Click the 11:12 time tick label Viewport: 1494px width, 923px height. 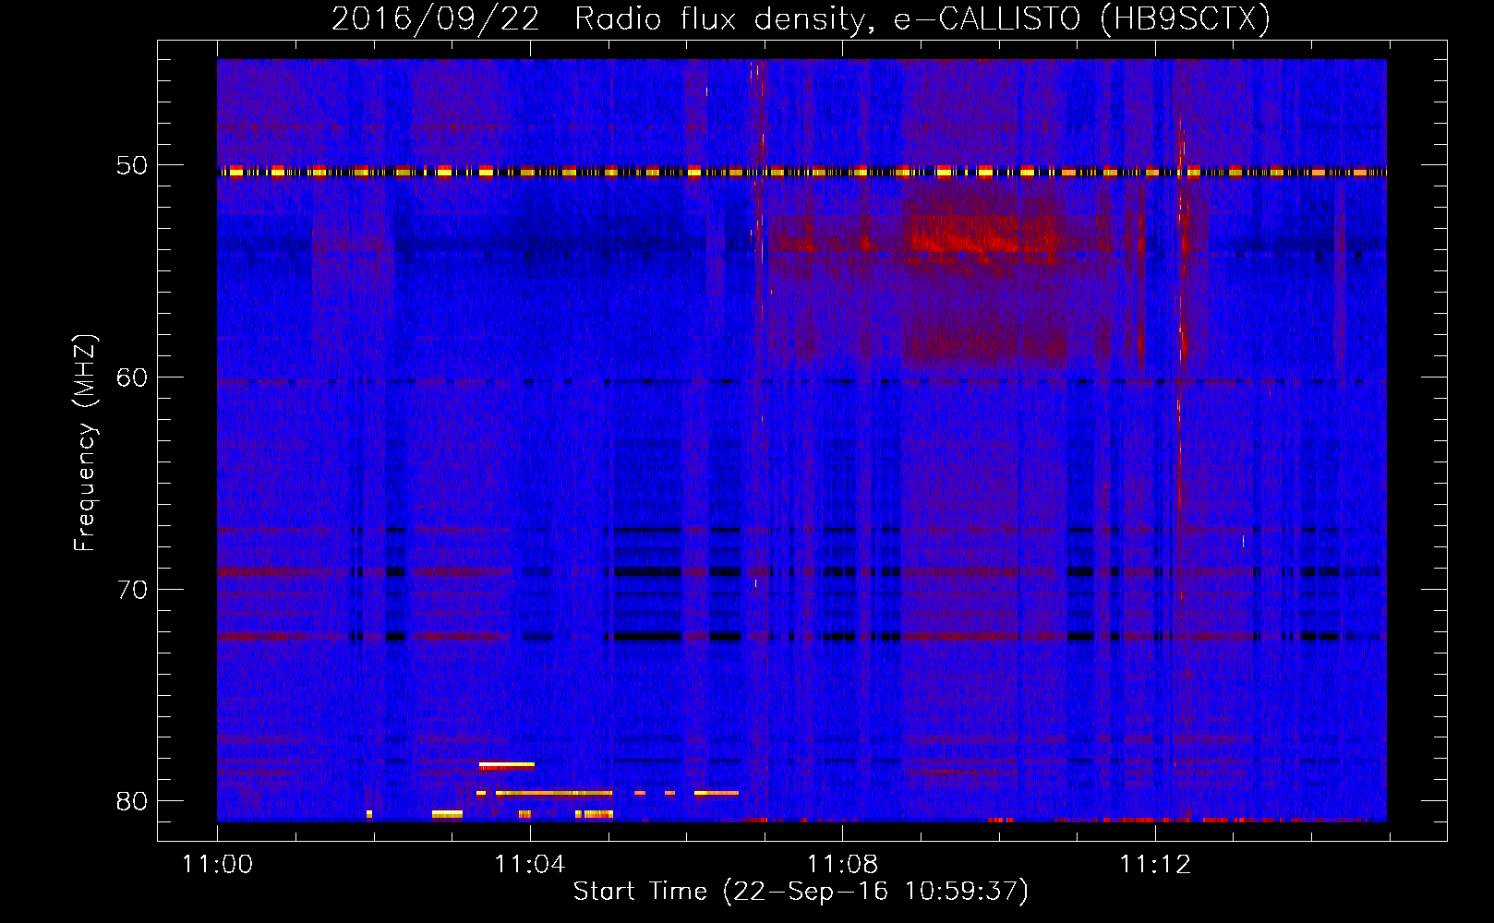point(1155,865)
